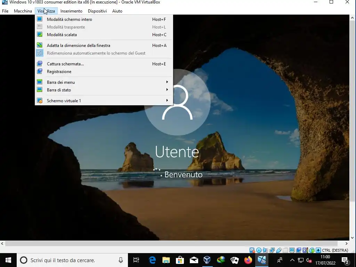Open the Mail app from taskbar

click(x=194, y=260)
